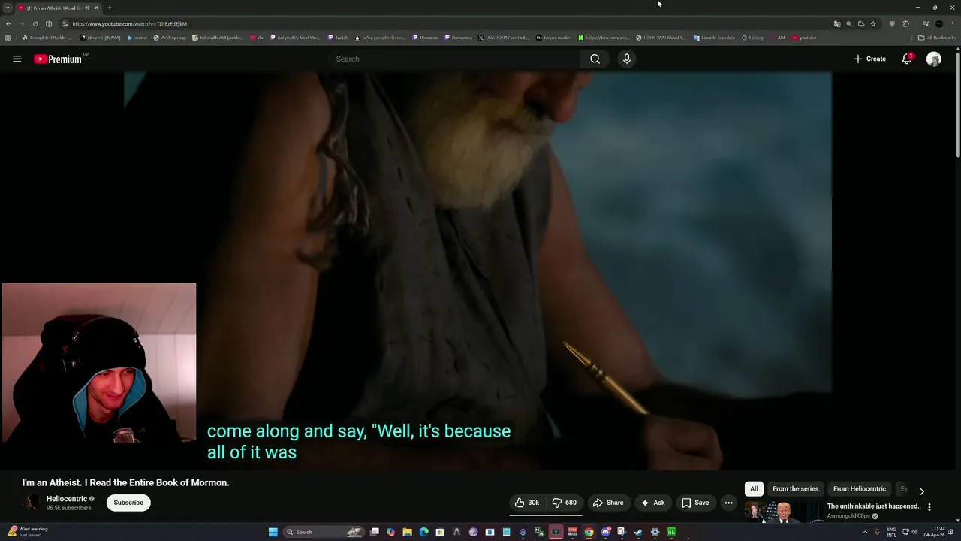
Task: Open The unthinkable just happened video thumbnail
Action: [783, 512]
